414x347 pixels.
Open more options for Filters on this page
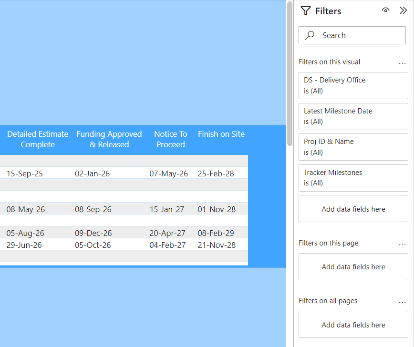(402, 245)
